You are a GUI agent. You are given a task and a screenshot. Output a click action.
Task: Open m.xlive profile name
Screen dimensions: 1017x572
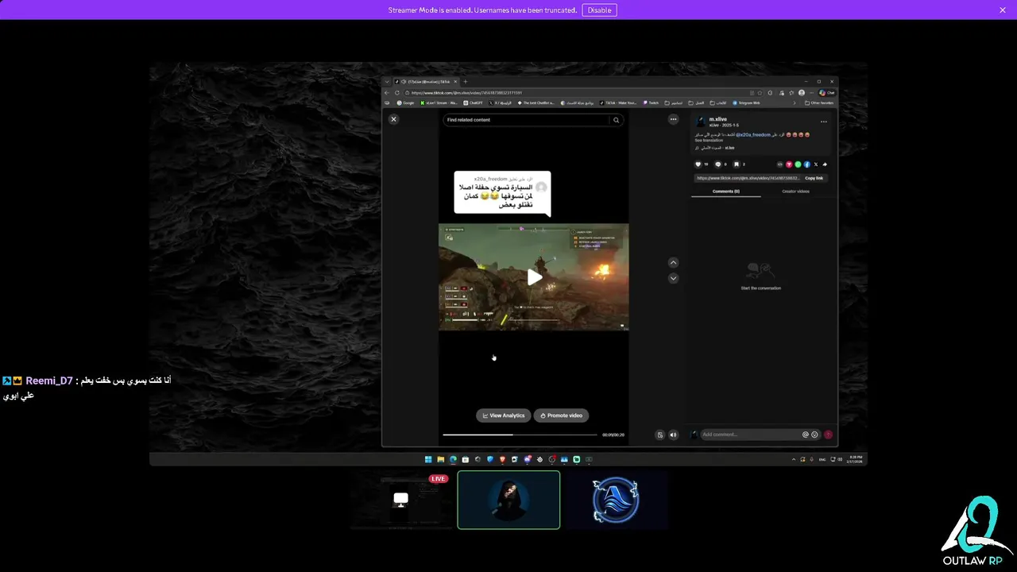(x=717, y=119)
